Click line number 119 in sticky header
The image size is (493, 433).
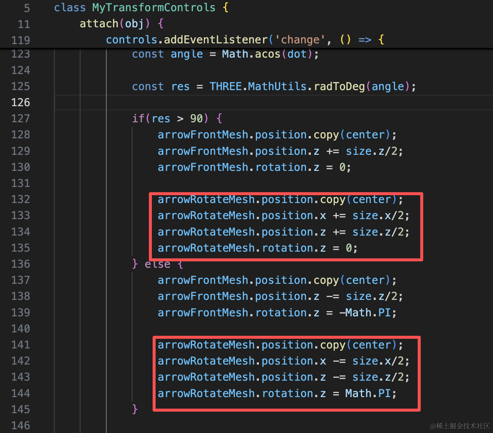pyautogui.click(x=21, y=40)
